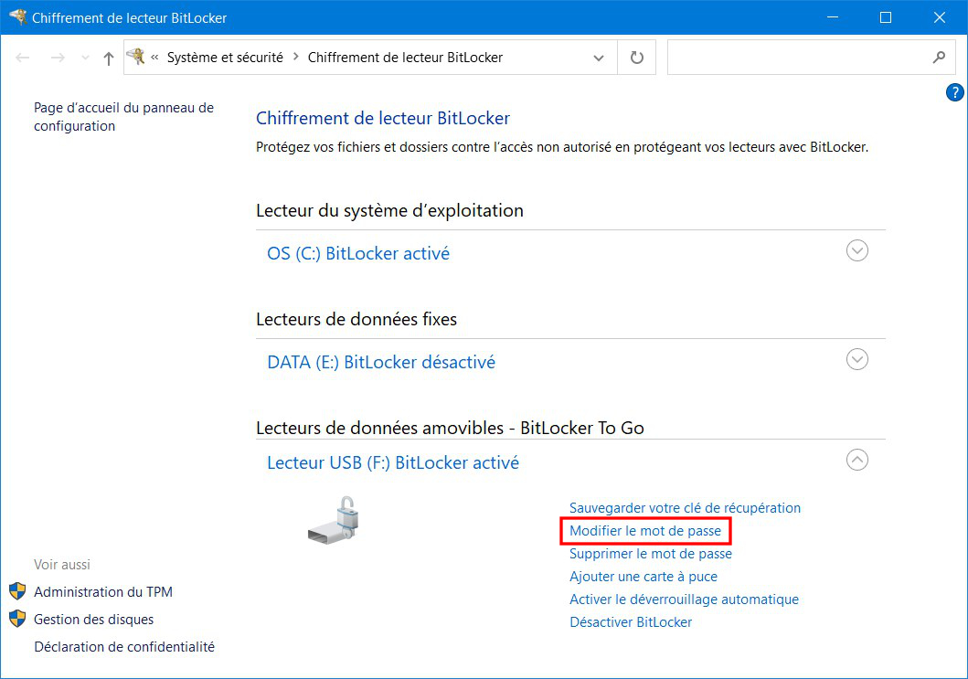Click the Back navigation arrow
Screen dimensions: 968x679
pyautogui.click(x=23, y=58)
